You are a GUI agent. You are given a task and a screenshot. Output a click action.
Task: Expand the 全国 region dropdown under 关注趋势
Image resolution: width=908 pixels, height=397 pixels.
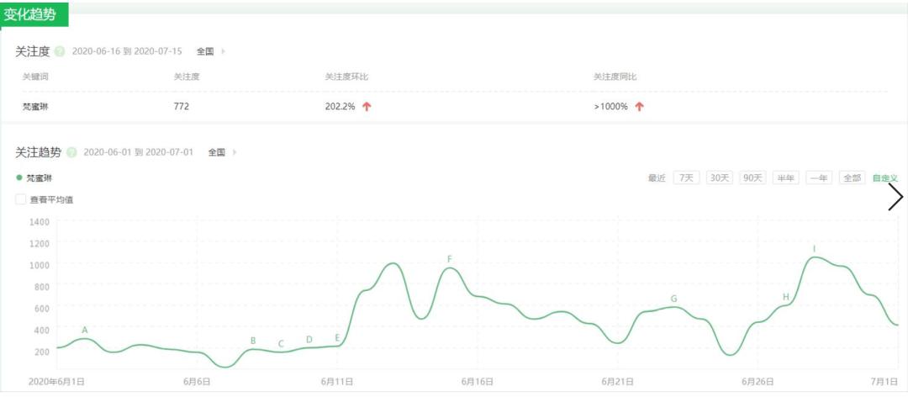coord(221,152)
